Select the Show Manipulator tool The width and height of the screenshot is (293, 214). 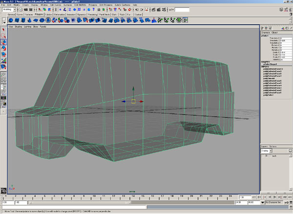(x=3, y=60)
